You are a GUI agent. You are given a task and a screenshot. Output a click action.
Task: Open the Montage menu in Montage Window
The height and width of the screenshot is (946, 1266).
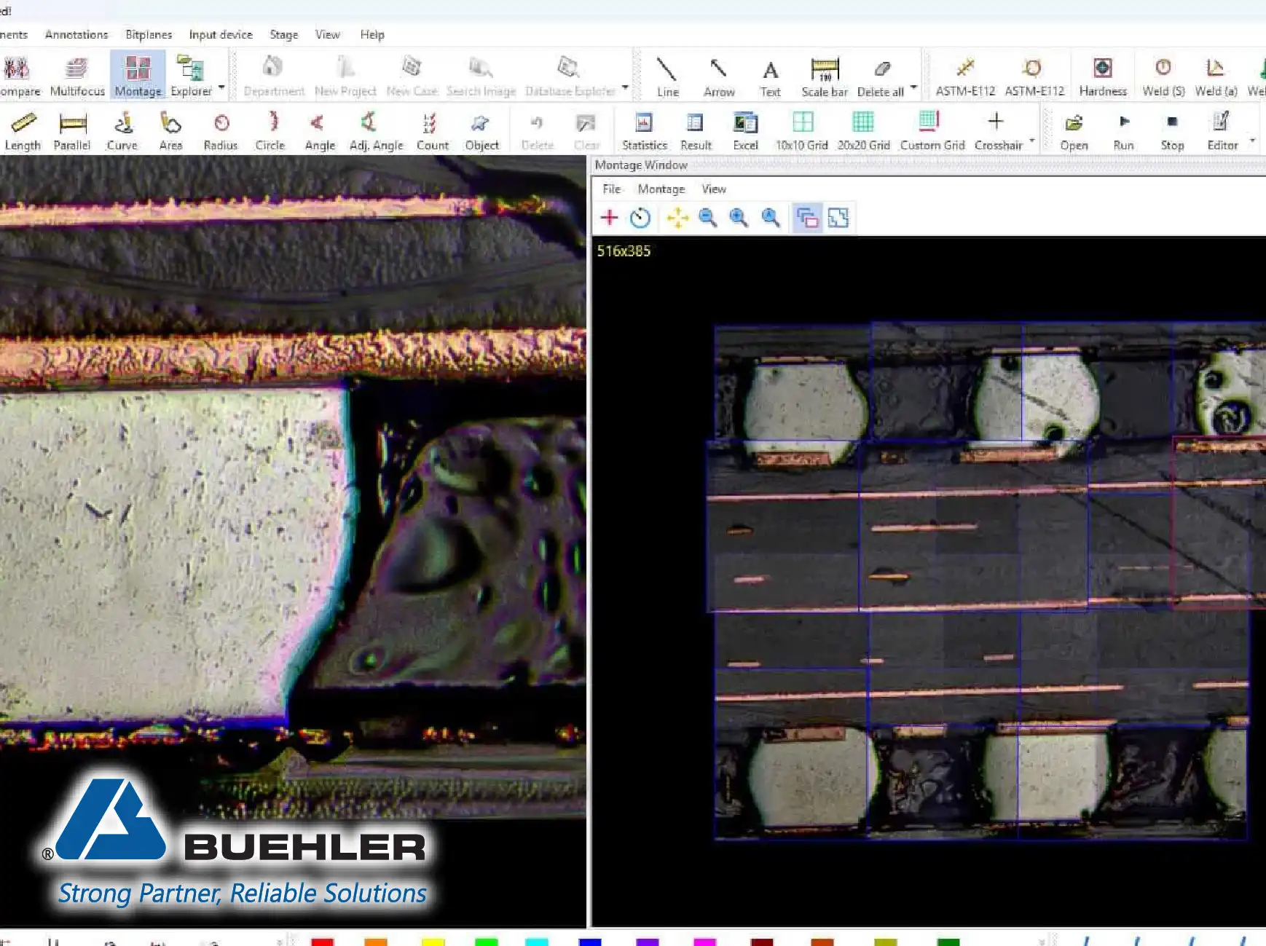point(660,189)
